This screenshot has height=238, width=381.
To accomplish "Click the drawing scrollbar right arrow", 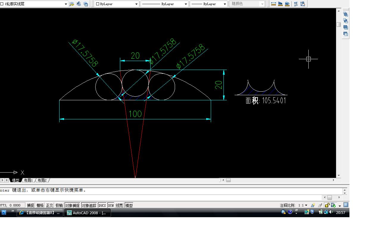I will click(x=333, y=180).
